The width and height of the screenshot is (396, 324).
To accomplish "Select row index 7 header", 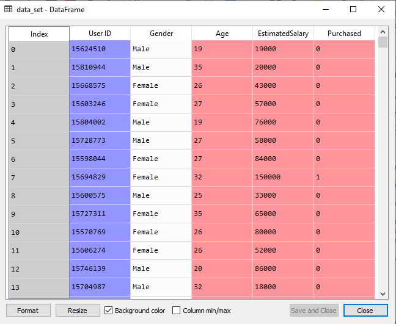I will (x=38, y=177).
